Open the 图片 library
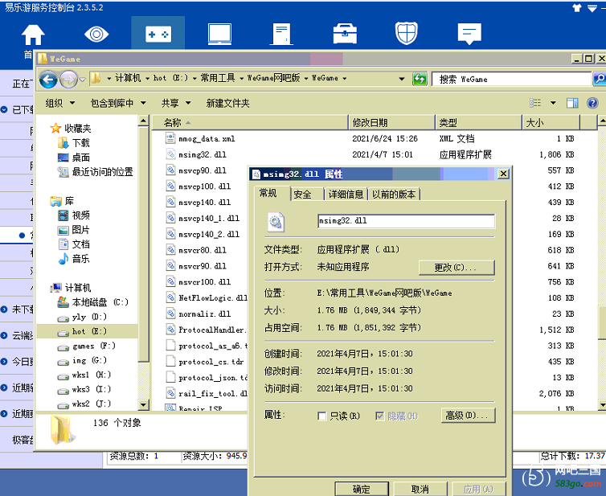The width and height of the screenshot is (606, 496). point(73,230)
